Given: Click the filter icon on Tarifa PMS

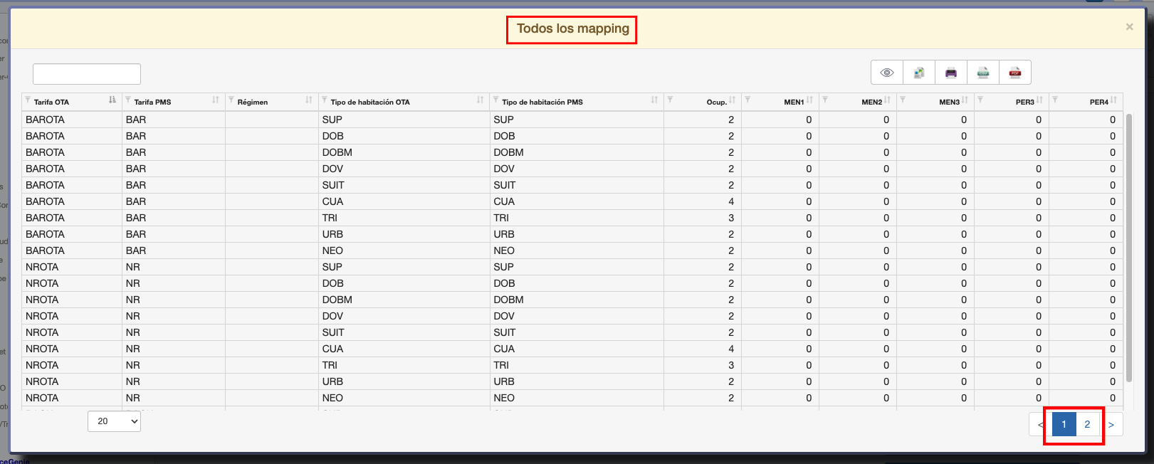Looking at the screenshot, I should pos(128,100).
